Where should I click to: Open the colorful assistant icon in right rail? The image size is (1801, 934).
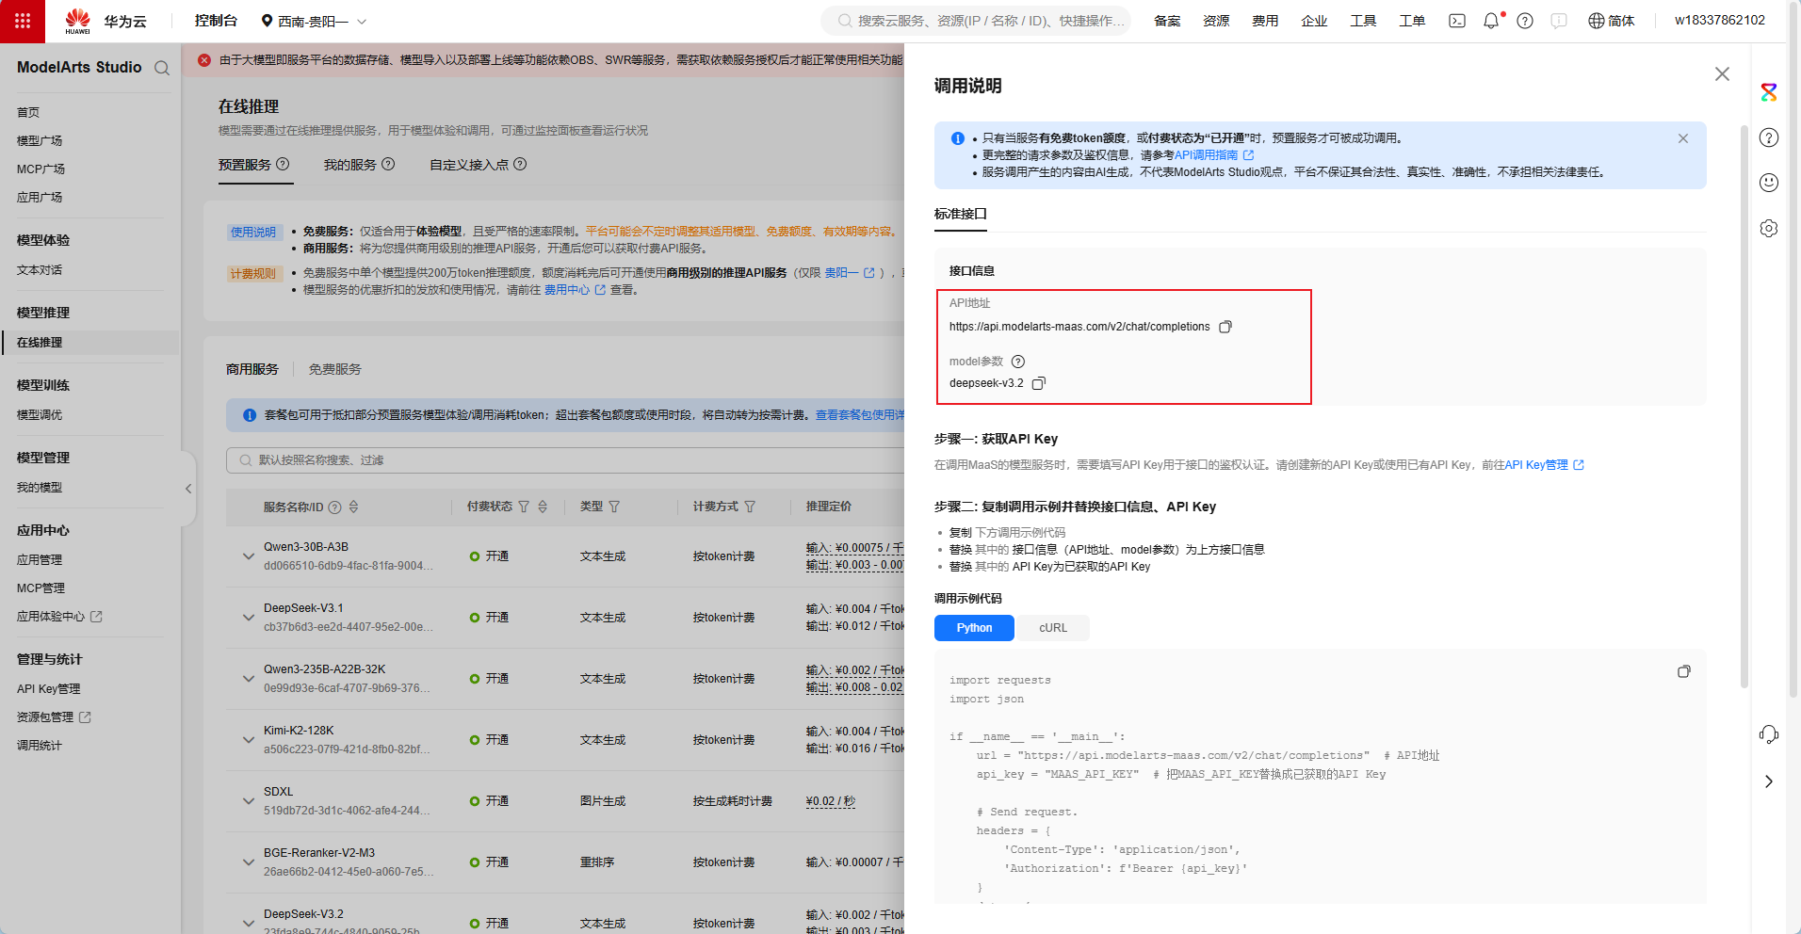(x=1769, y=92)
